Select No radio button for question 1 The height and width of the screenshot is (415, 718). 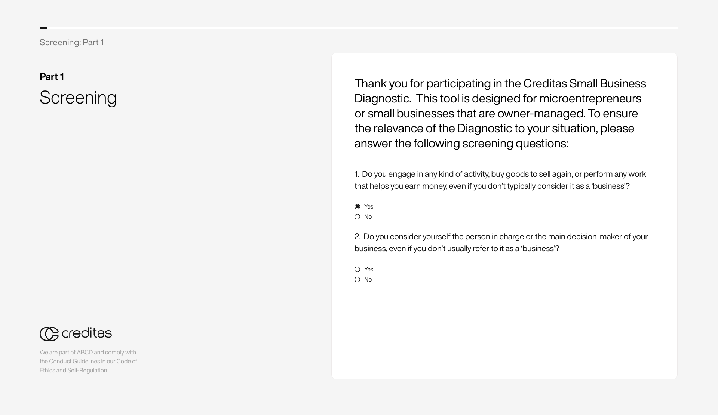pos(357,217)
